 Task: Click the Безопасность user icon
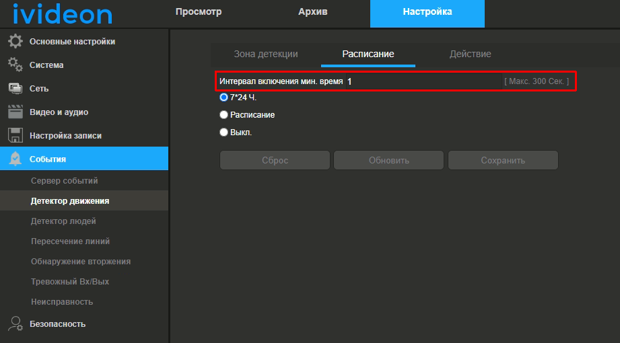pyautogui.click(x=15, y=323)
